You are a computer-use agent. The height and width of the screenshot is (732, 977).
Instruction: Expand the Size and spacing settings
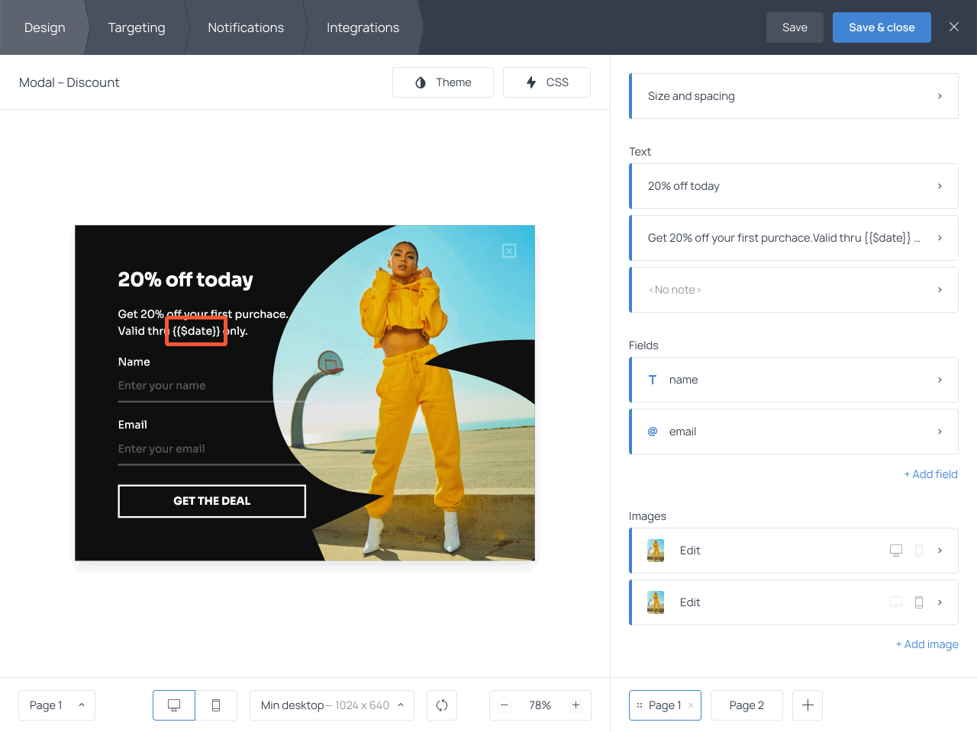[x=794, y=96]
